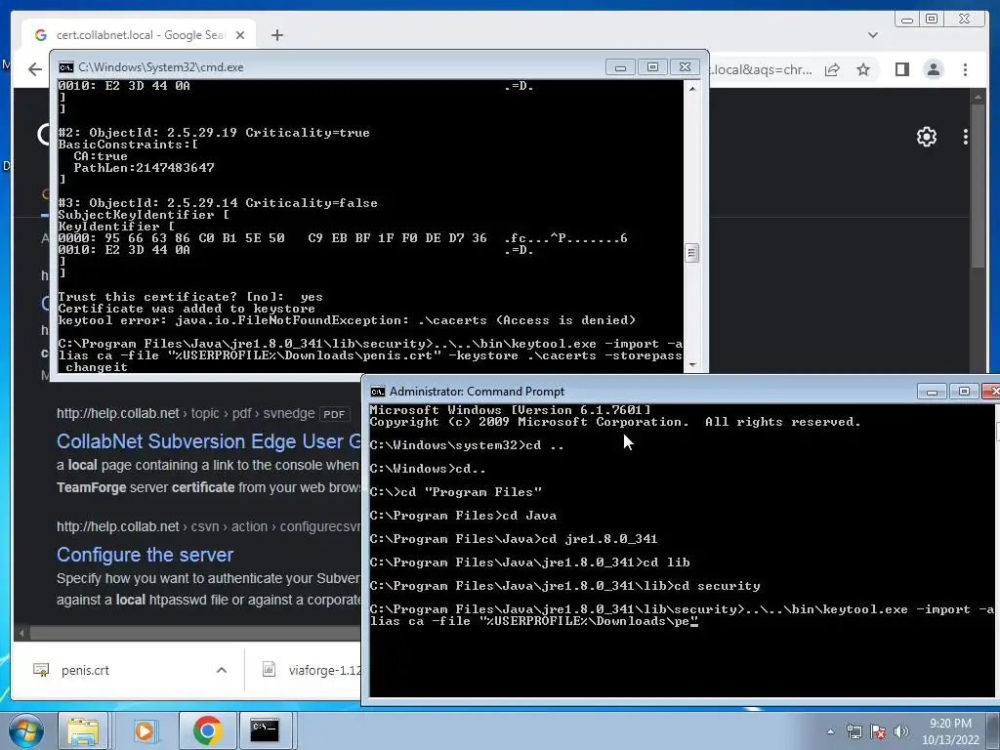Click 'Microsoft Windows [Version 6.1.7601]' line

(x=510, y=409)
